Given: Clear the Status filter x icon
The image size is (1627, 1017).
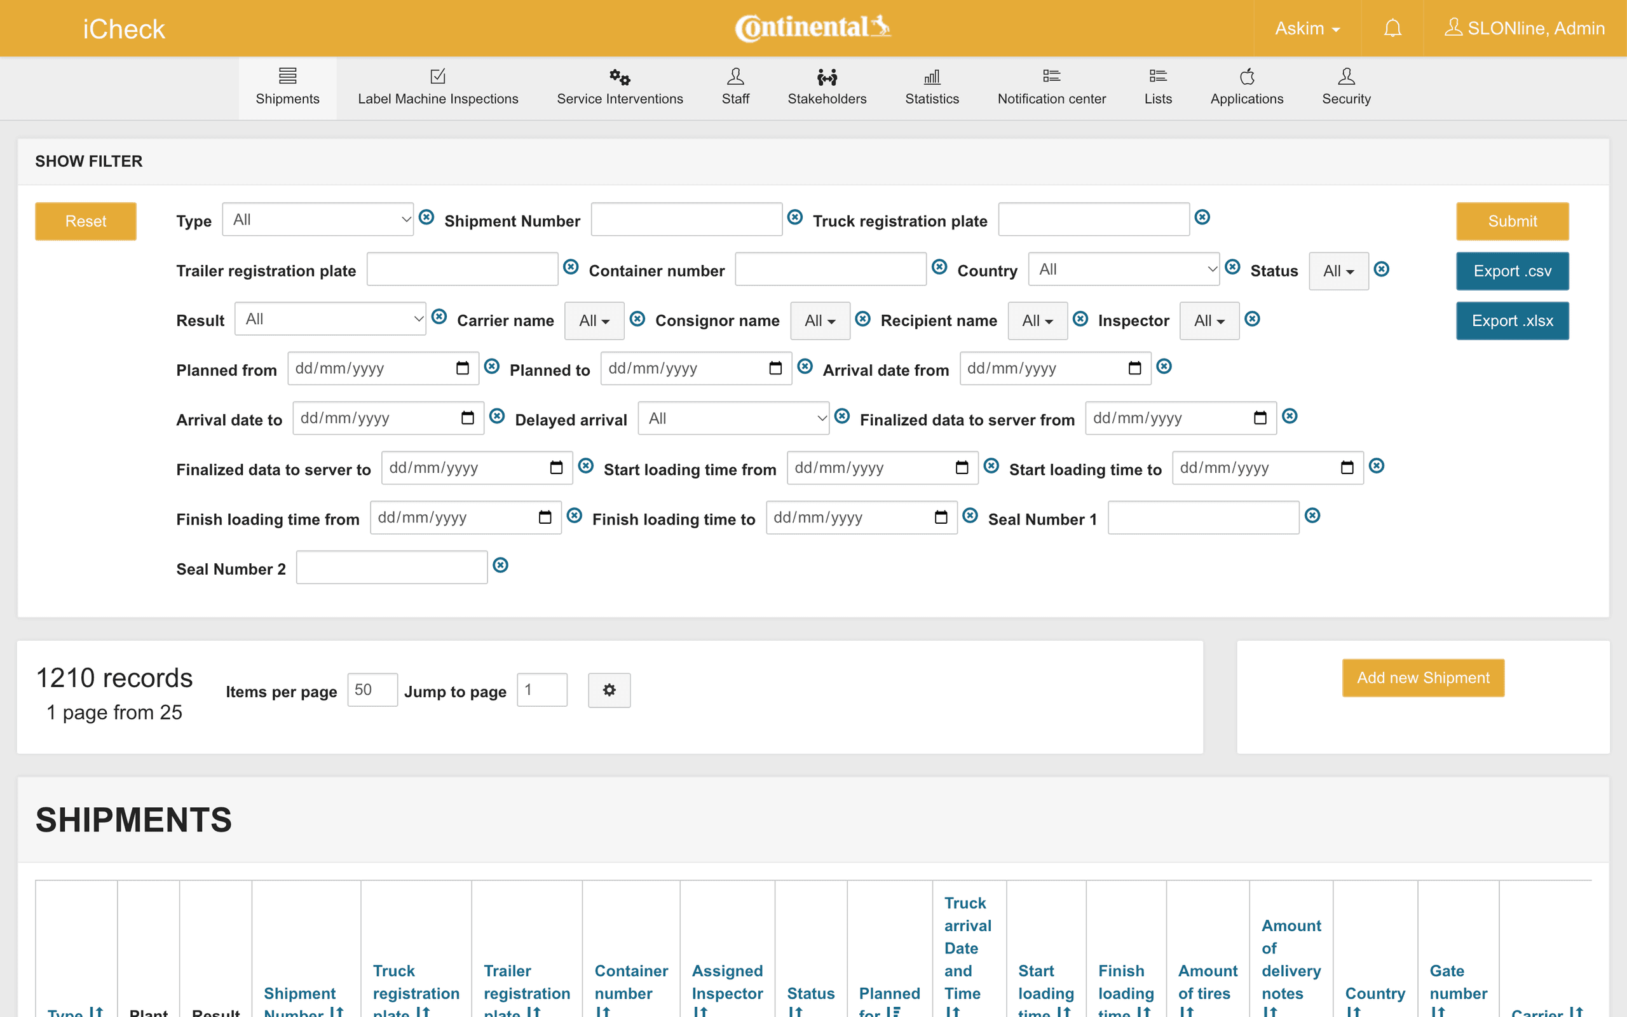Looking at the screenshot, I should (1381, 269).
